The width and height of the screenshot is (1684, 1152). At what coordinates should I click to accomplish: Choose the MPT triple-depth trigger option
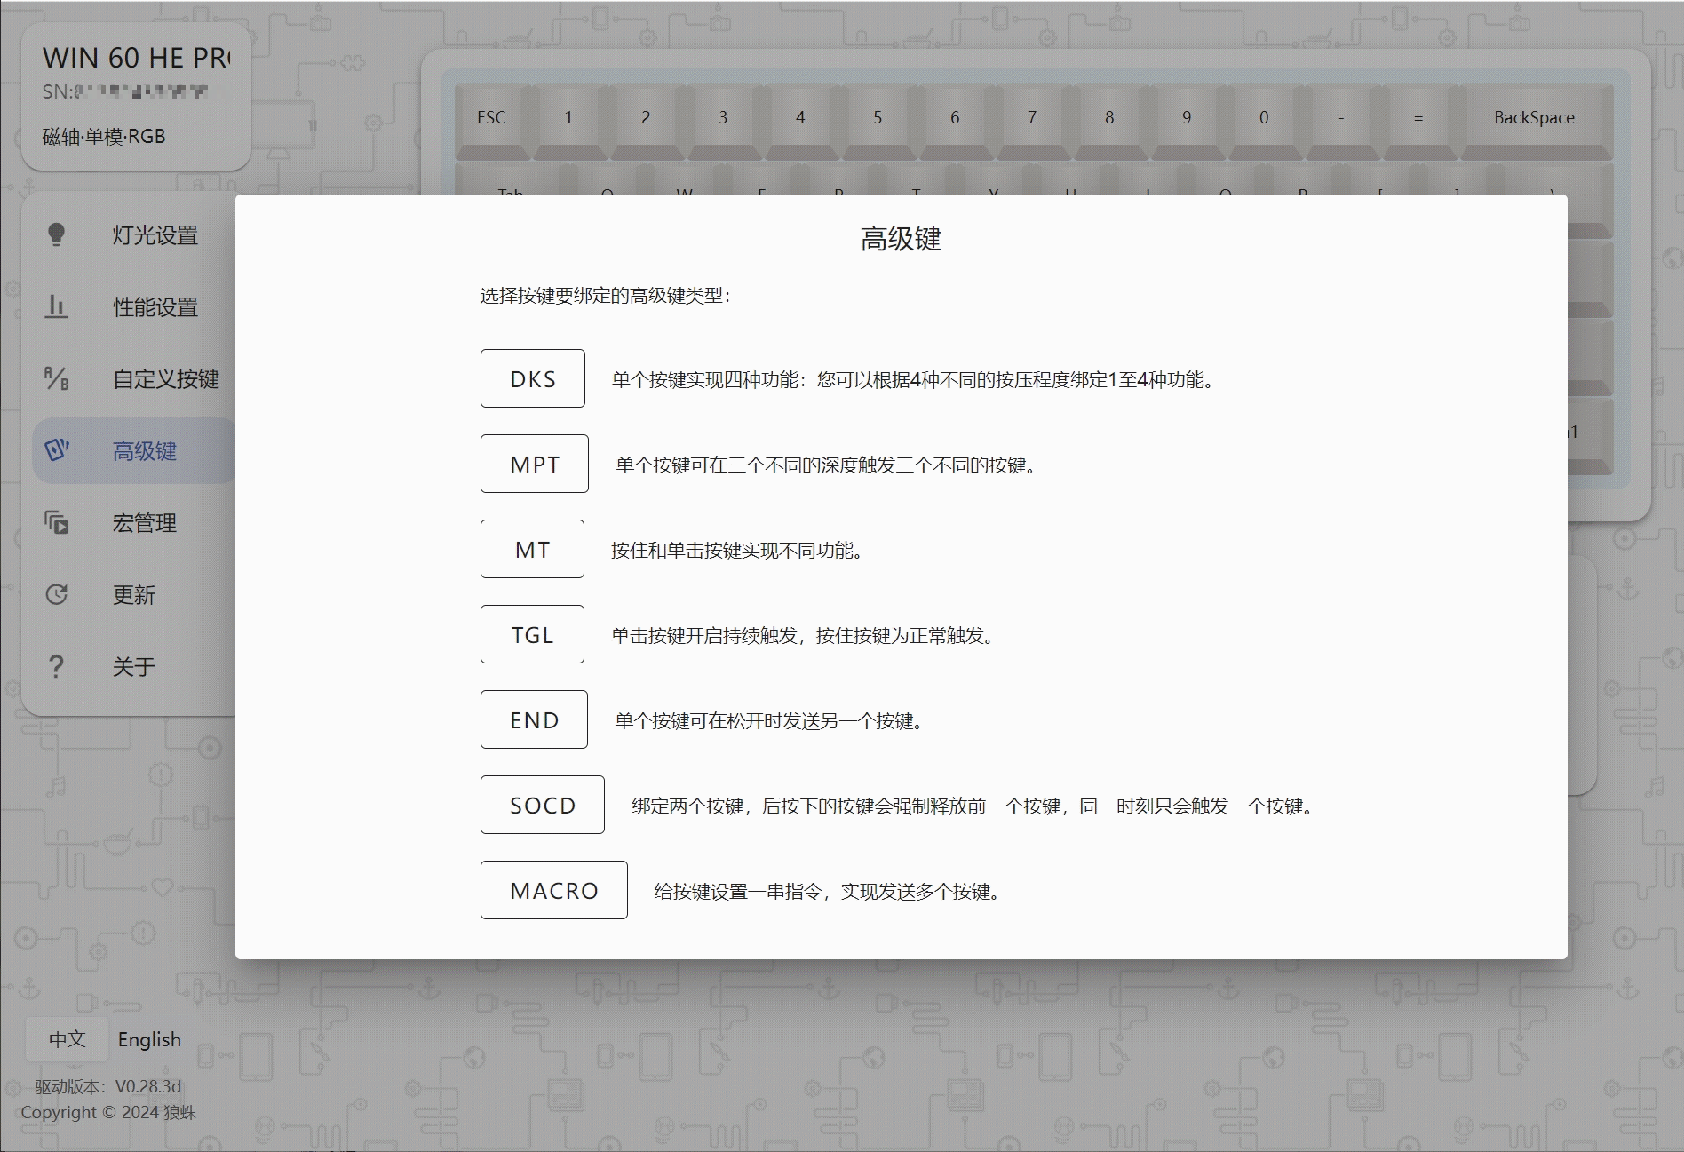coord(534,463)
